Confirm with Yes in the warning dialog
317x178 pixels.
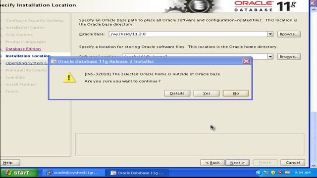[x=207, y=93]
